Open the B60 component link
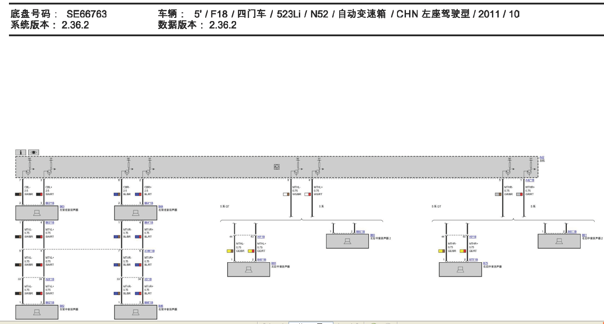 (372, 234)
